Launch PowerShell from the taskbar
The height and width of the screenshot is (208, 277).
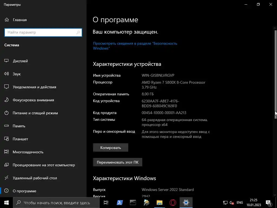(x=120, y=203)
